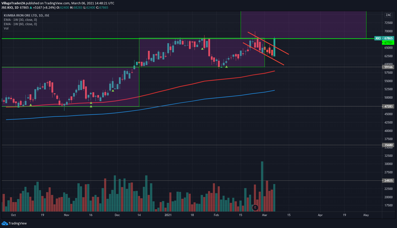Toggle the EMA 30 indicator legend
The height and width of the screenshot is (228, 397).
[x=20, y=20]
